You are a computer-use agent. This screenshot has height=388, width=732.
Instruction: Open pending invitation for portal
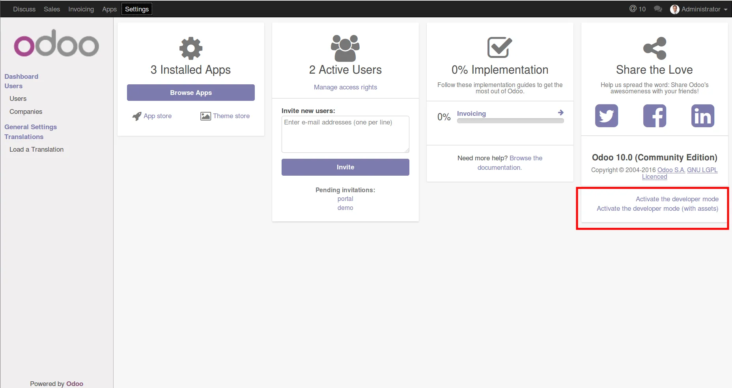[345, 199]
